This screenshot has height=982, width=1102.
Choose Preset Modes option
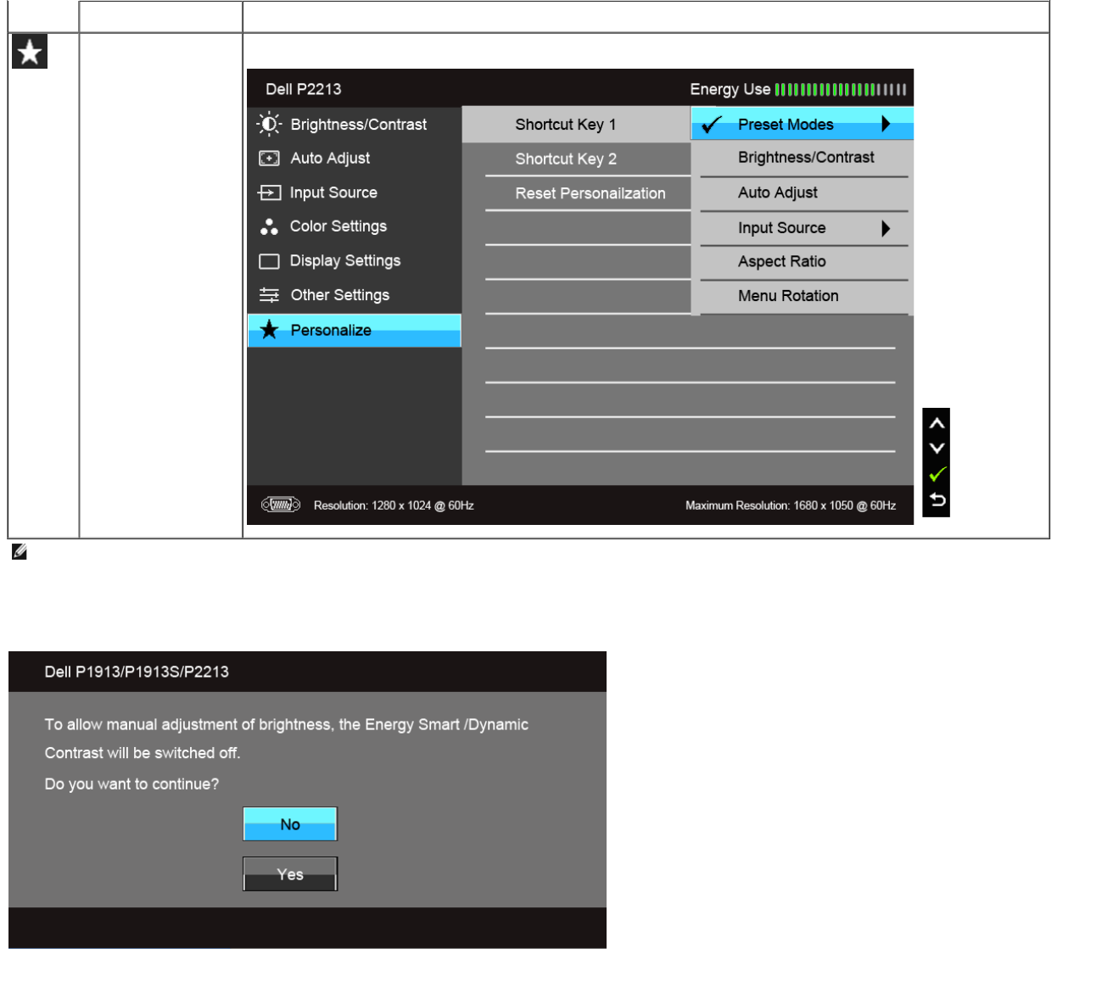(803, 124)
